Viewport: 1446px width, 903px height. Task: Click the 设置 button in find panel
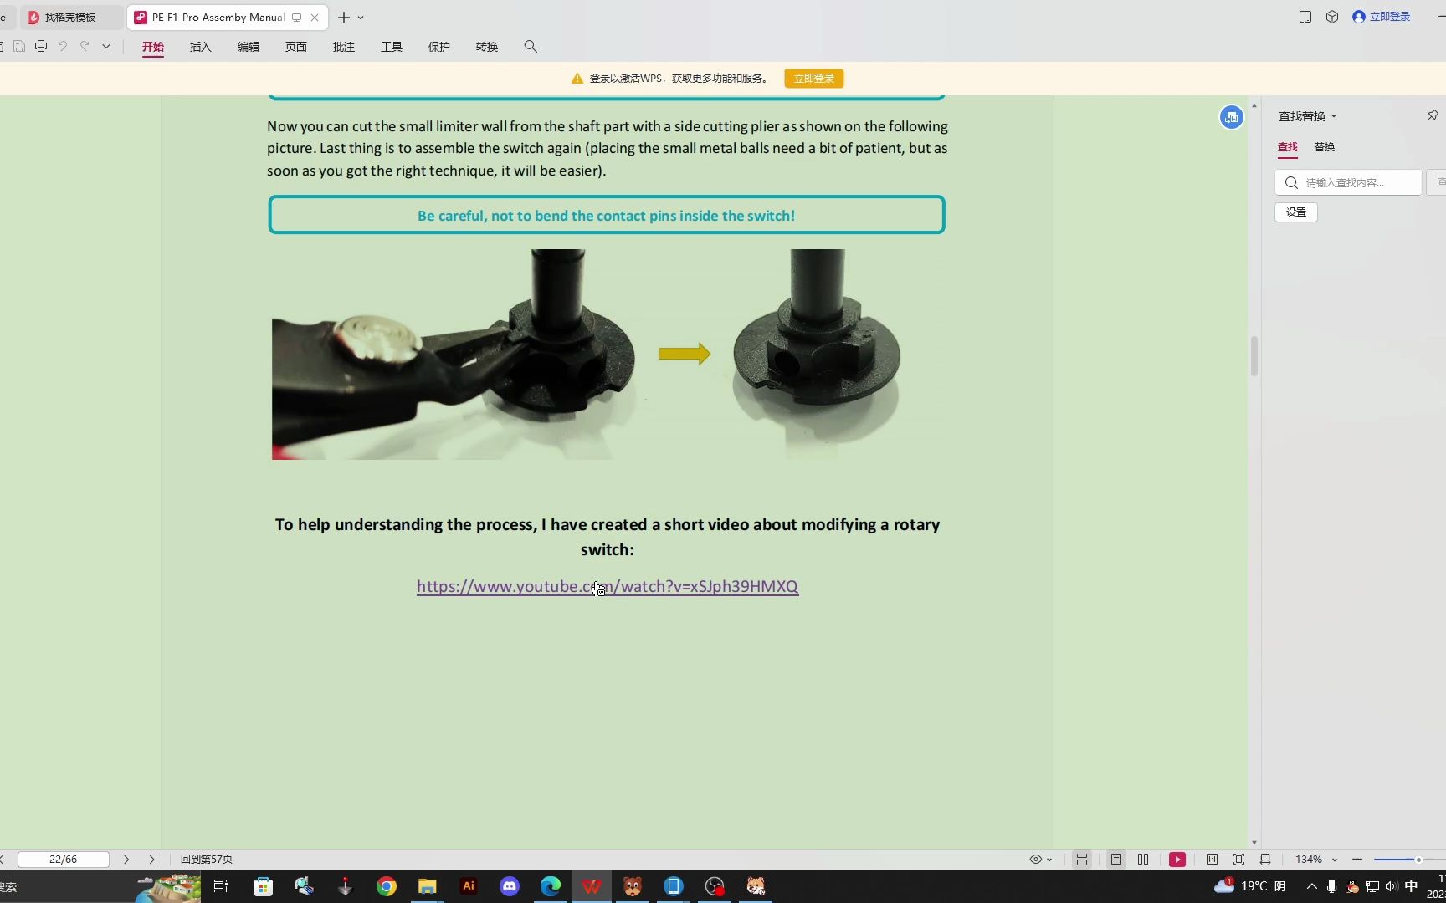pyautogui.click(x=1296, y=212)
